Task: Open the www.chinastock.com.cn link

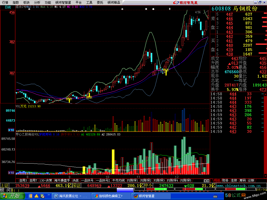Action: pos(238,186)
